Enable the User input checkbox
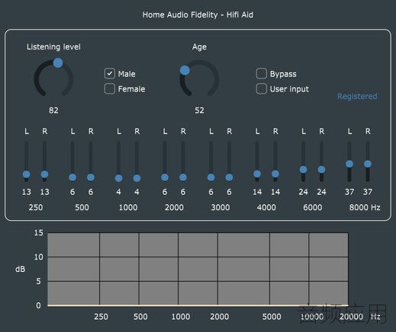The height and width of the screenshot is (332, 396). click(x=261, y=89)
